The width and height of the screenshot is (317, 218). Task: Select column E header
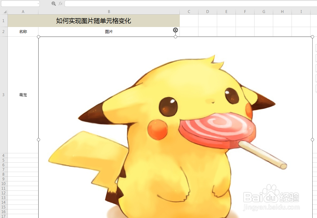(x=226, y=12)
